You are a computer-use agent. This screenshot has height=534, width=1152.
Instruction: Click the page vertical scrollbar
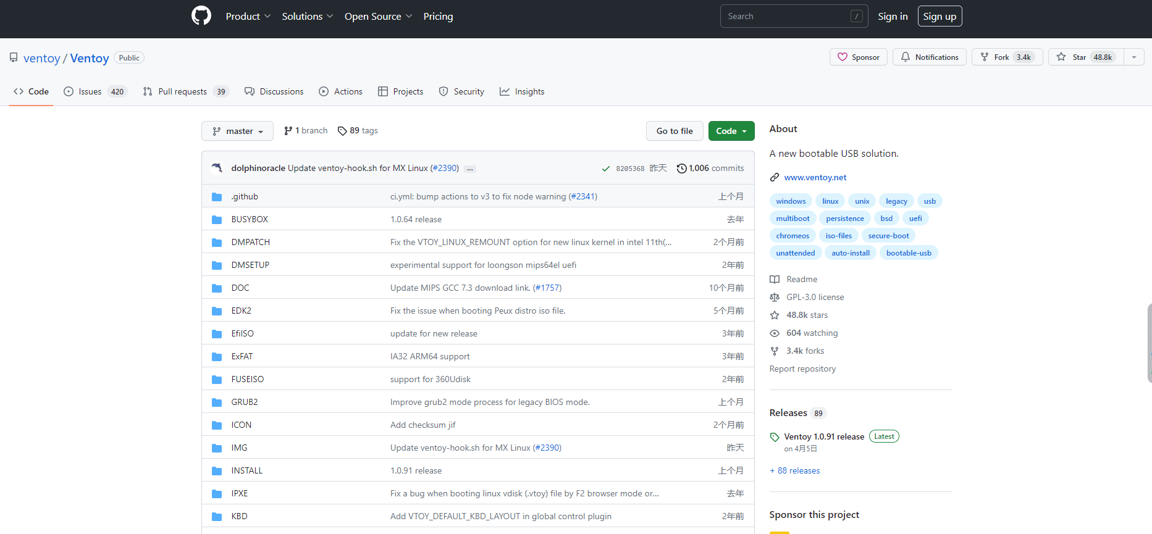click(1149, 343)
